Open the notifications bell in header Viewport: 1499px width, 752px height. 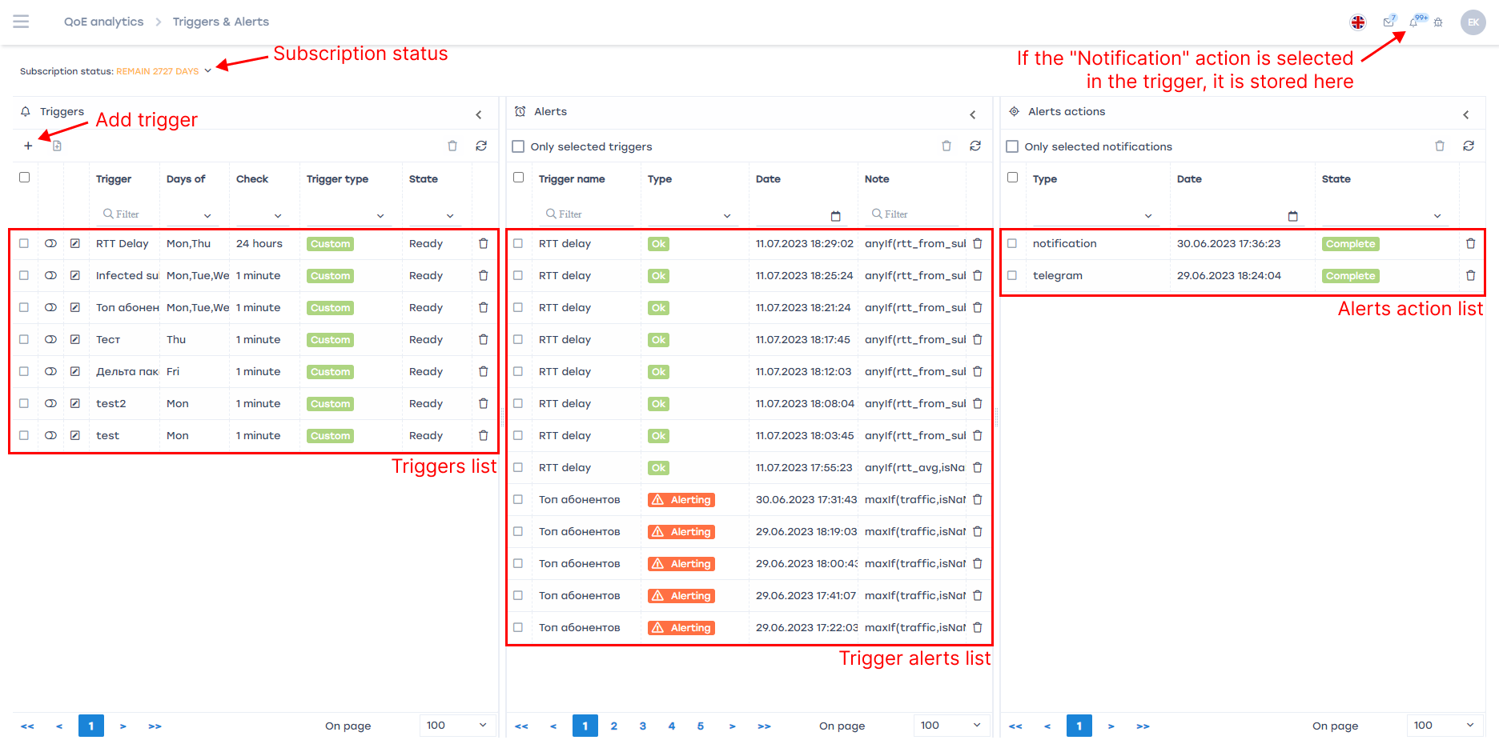point(1414,22)
